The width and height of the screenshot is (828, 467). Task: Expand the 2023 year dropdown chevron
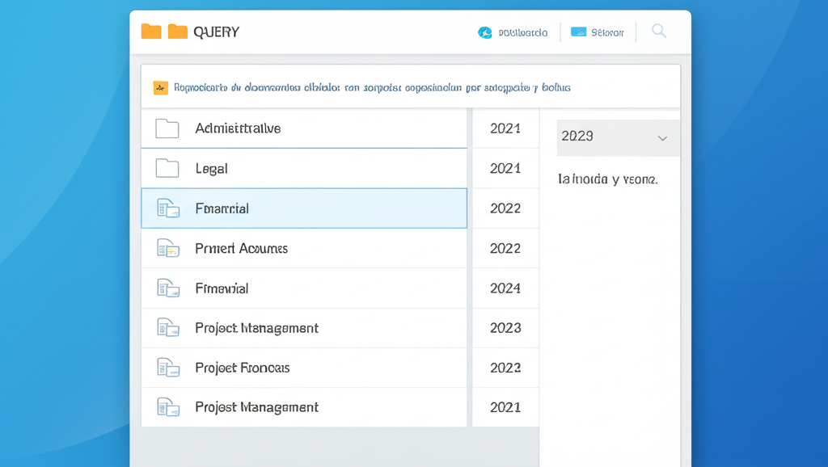pos(662,138)
